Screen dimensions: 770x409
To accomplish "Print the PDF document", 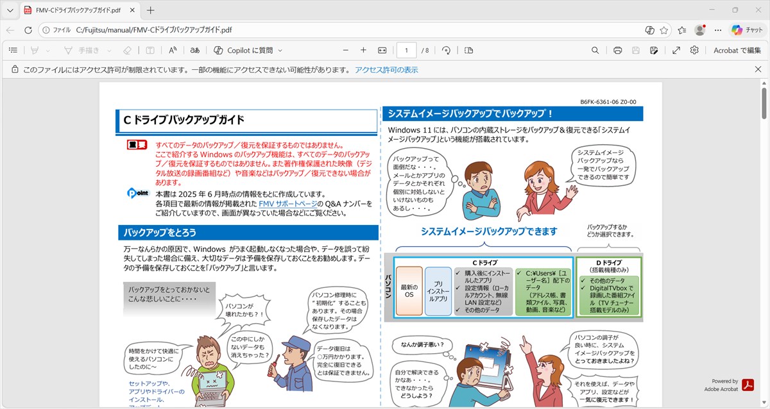I will pos(617,50).
